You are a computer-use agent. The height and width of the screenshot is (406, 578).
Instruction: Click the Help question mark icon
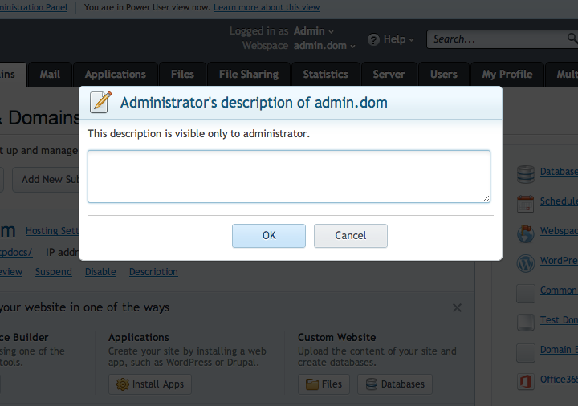click(373, 39)
